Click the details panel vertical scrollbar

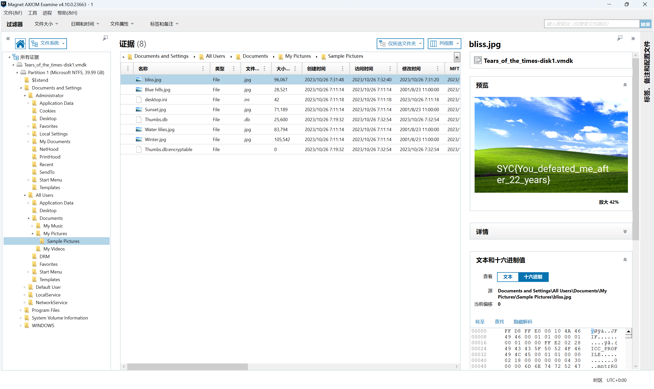click(635, 149)
